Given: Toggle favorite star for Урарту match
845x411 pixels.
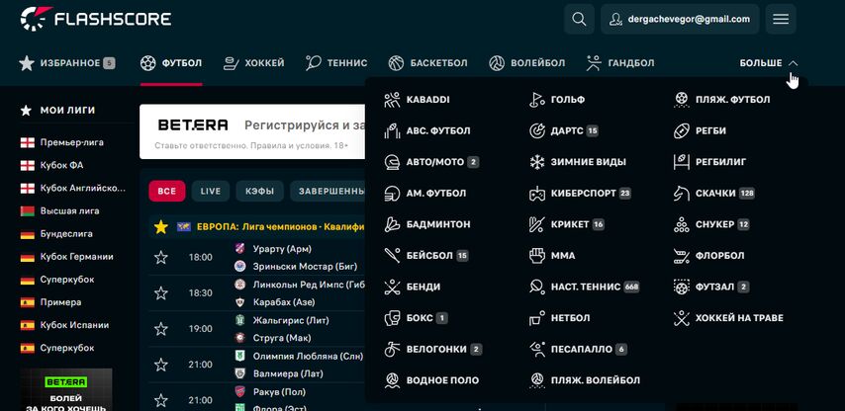Looking at the screenshot, I should [160, 257].
